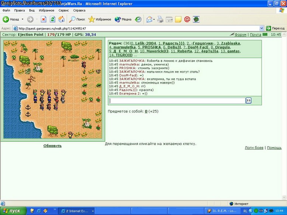This screenshot has width=287, height=215.
Task: Select player Draqula in nearby list
Action: (x=220, y=47)
